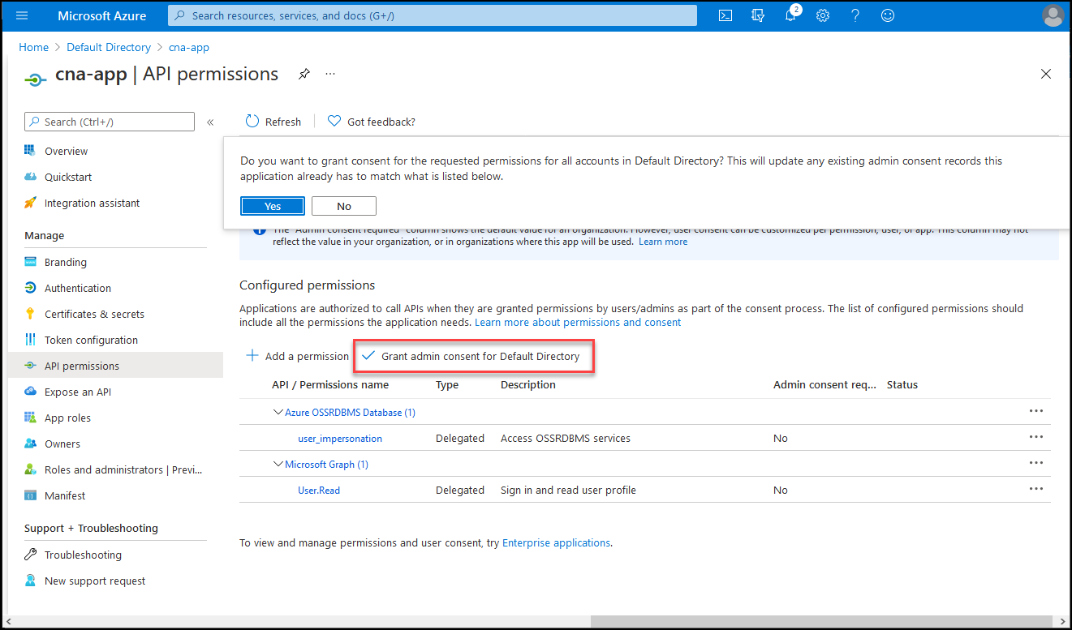The height and width of the screenshot is (630, 1072).
Task: Open the feedback smiley icon
Action: pyautogui.click(x=888, y=15)
